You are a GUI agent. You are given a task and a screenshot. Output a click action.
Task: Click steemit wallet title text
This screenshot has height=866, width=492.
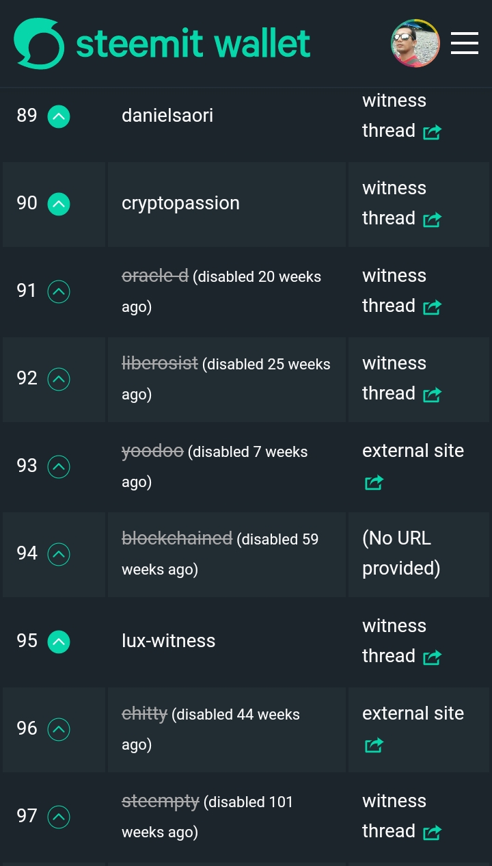tap(193, 44)
